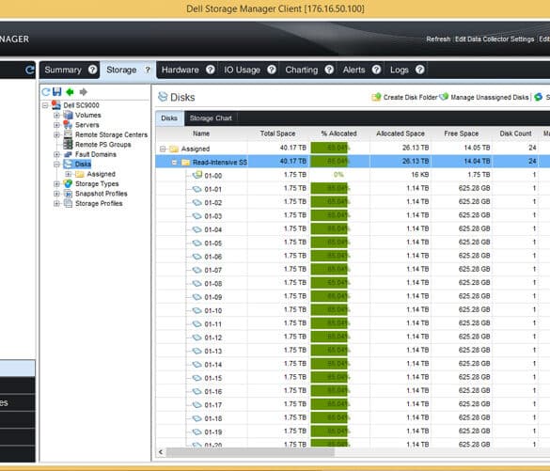
Task: Click the Manage Unassigned Disks icon
Action: click(444, 97)
